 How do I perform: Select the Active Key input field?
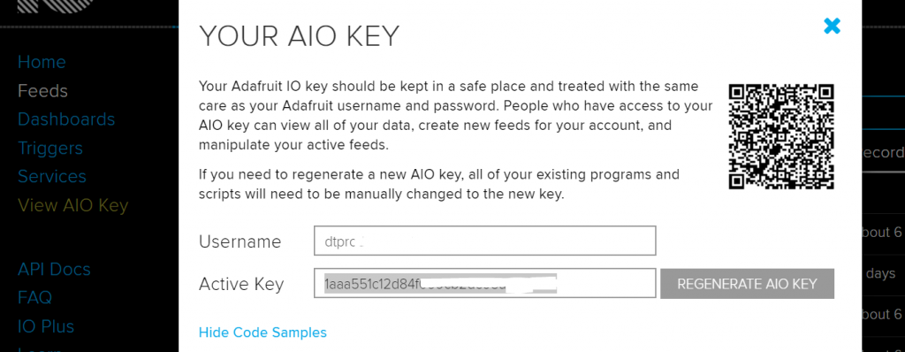tap(485, 283)
